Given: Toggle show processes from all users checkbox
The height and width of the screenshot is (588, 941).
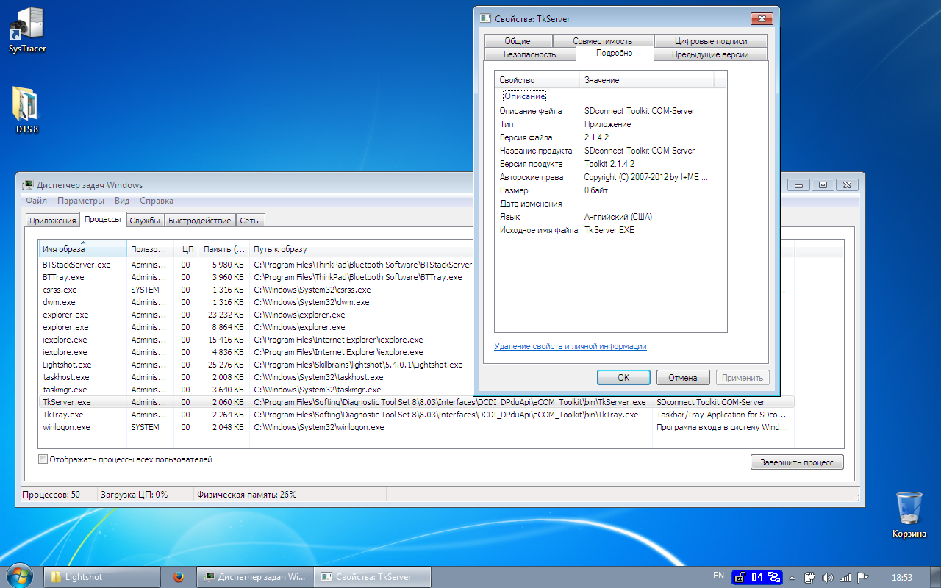Looking at the screenshot, I should point(43,459).
